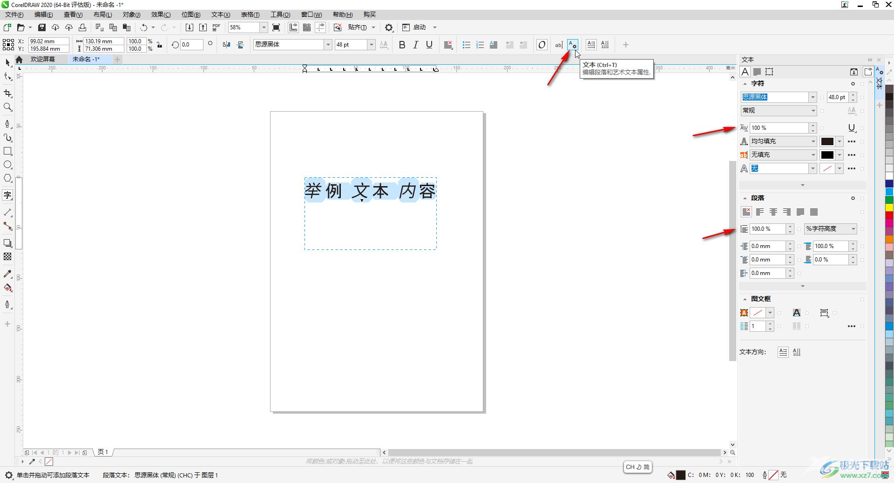Add new document tab with plus
894x483 pixels.
coord(117,59)
